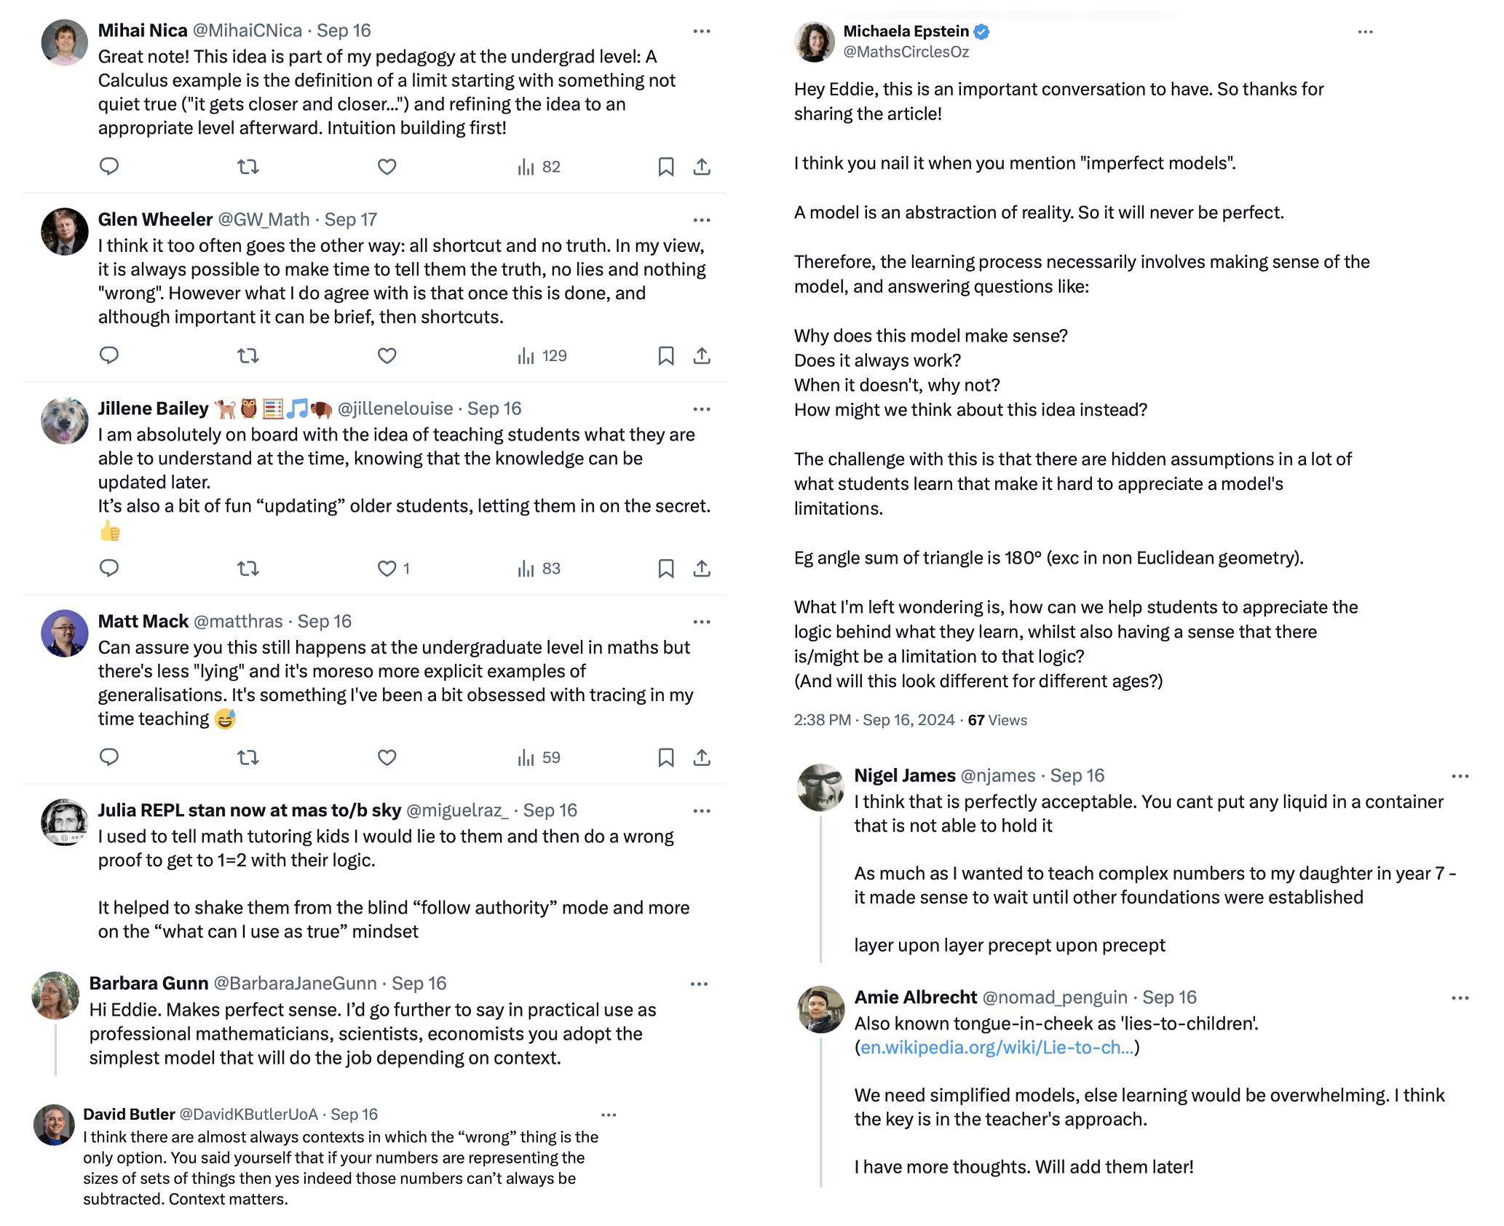
Task: Open the lies-to-children Wikipedia link
Action: click(x=997, y=1048)
